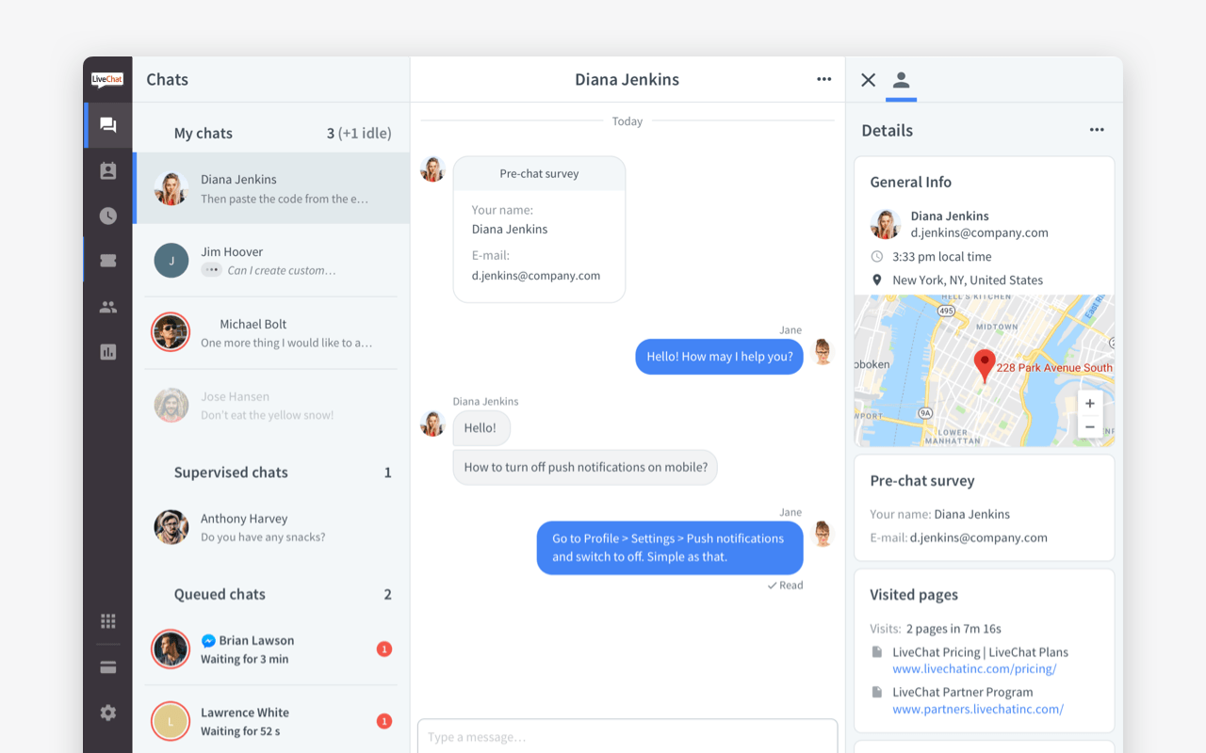Open Details panel more options menu

click(1097, 130)
